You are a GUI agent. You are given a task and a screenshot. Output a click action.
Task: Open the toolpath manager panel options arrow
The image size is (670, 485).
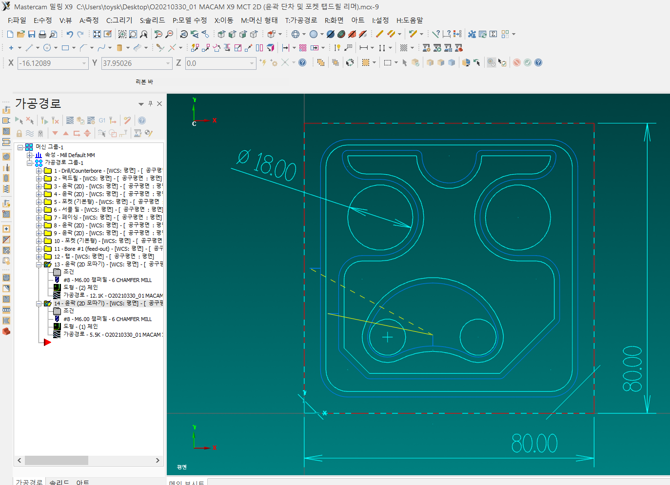[x=141, y=104]
